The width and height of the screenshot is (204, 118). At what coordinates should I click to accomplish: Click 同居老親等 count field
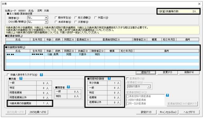point(44,93)
